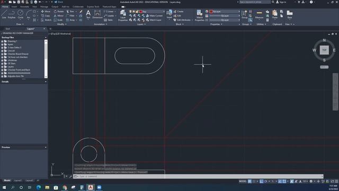Switch to Layout1 tab

click(x=17, y=180)
